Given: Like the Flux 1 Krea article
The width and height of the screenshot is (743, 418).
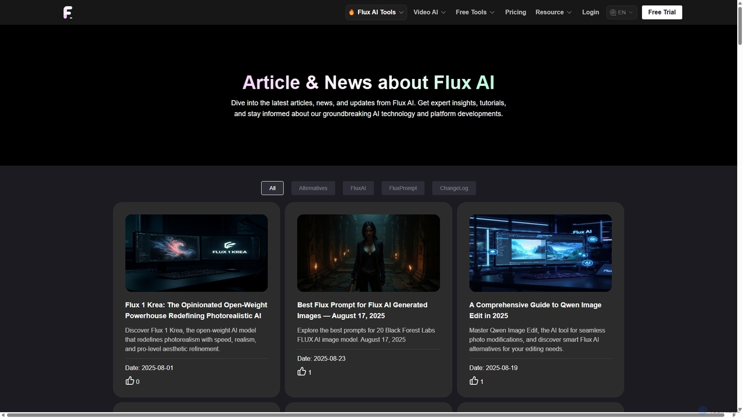Looking at the screenshot, I should coord(130,381).
